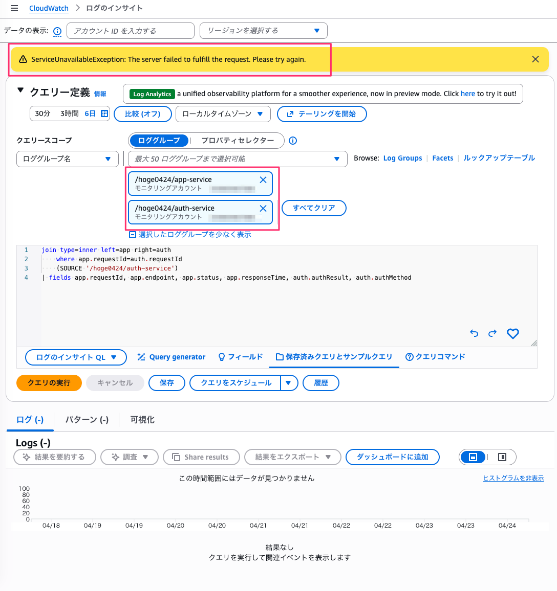
Task: Click the info icon next to クエリスコープ
Action: tap(292, 141)
